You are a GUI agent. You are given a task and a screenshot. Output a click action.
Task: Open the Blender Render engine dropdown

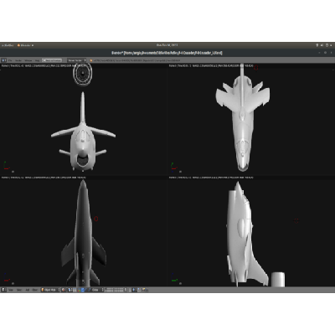click(x=77, y=60)
